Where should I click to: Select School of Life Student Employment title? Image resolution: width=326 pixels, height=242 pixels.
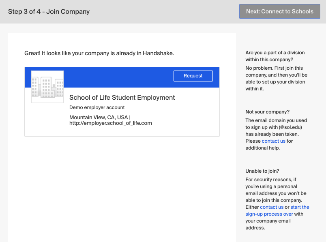122,98
